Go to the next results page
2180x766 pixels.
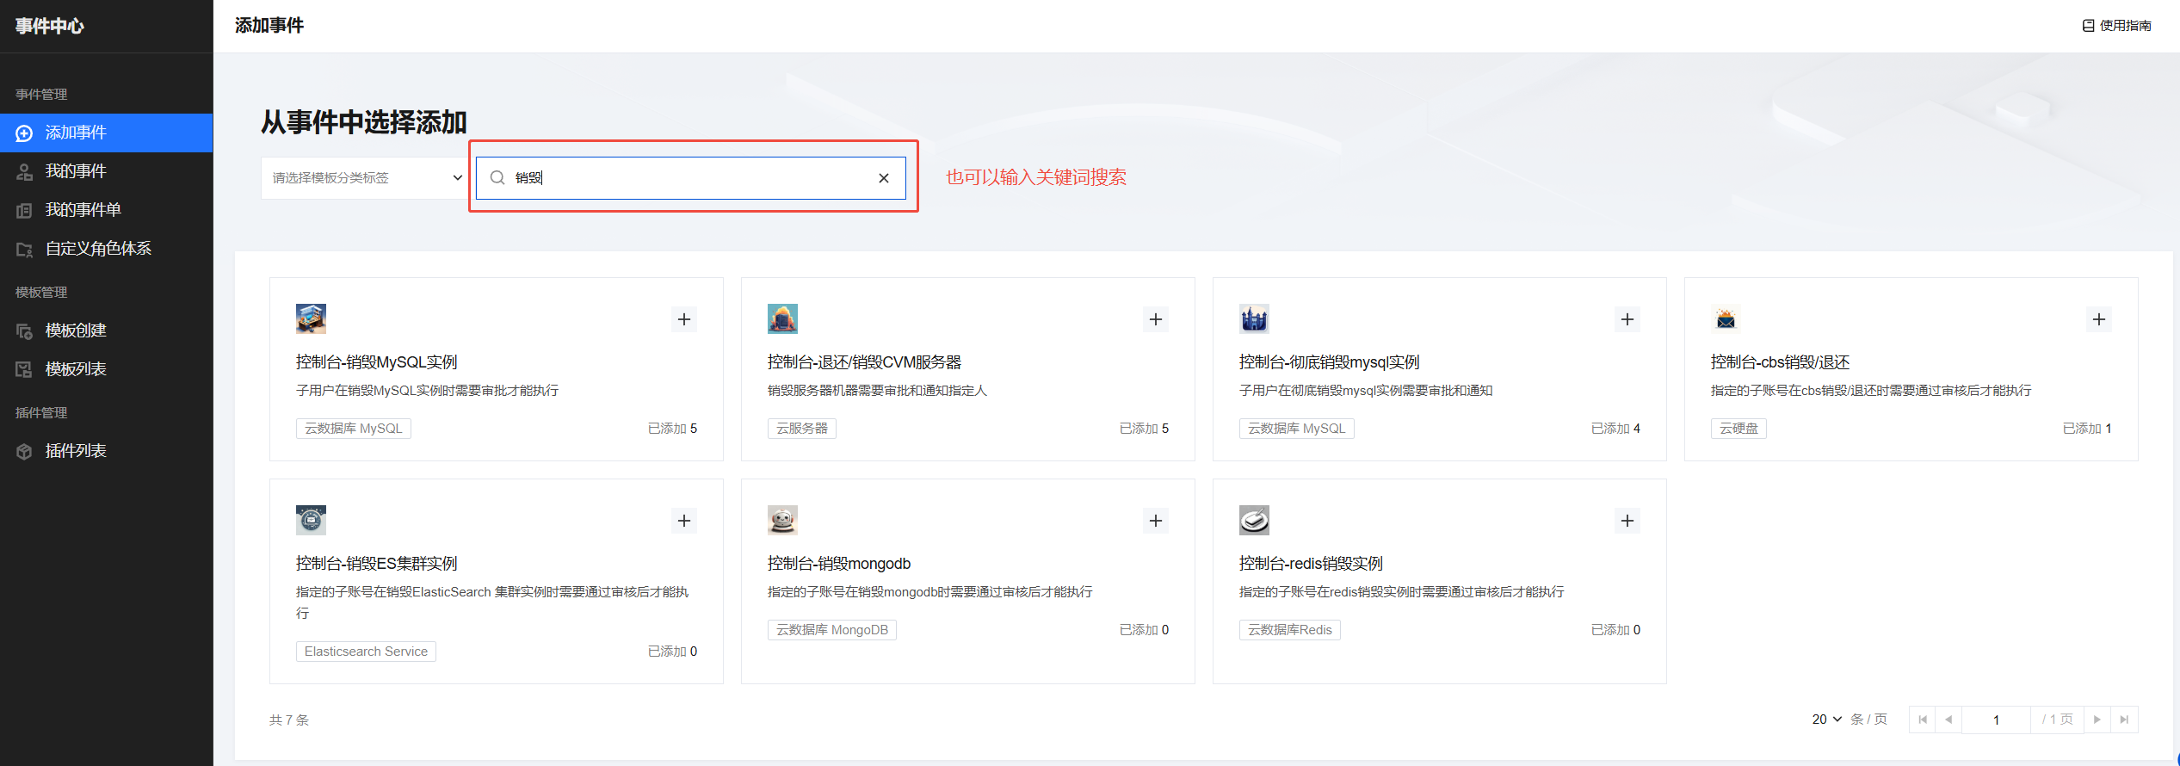[2097, 720]
